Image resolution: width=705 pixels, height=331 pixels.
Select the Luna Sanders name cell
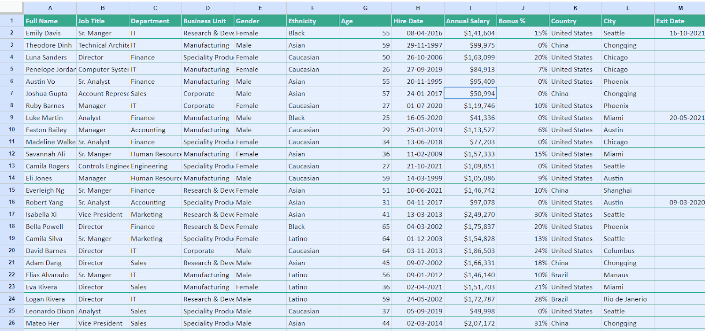click(50, 57)
